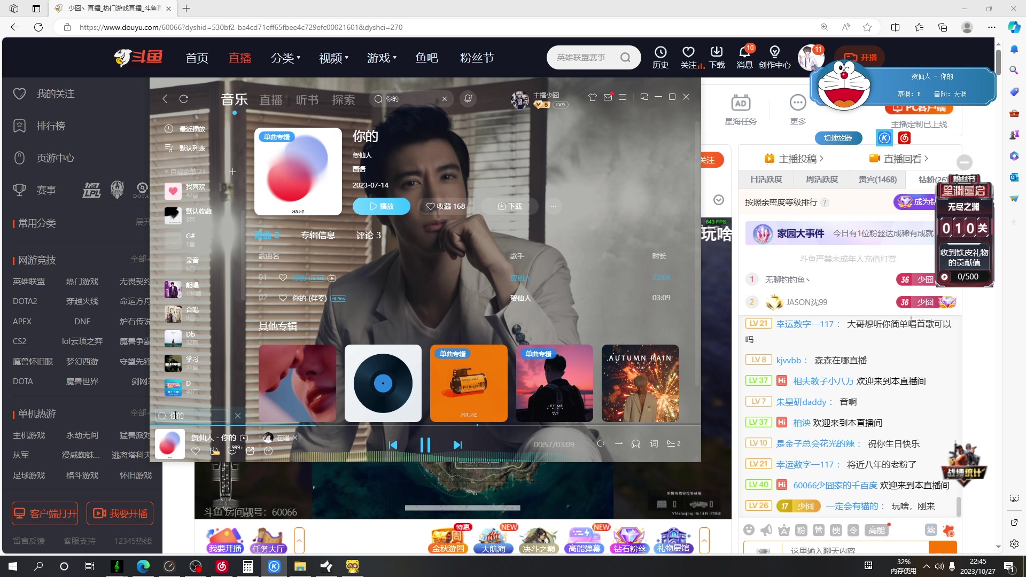Expand the 游戏 dropdown in Douyu nav

382,58
